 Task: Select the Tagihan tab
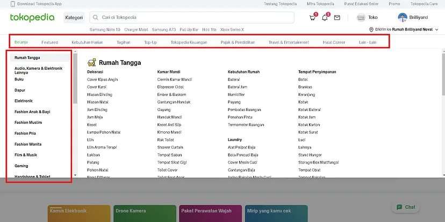pos(124,42)
